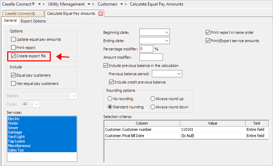This screenshot has width=273, height=166.
Task: Select Electric in Services list
Action: (x=42, y=119)
